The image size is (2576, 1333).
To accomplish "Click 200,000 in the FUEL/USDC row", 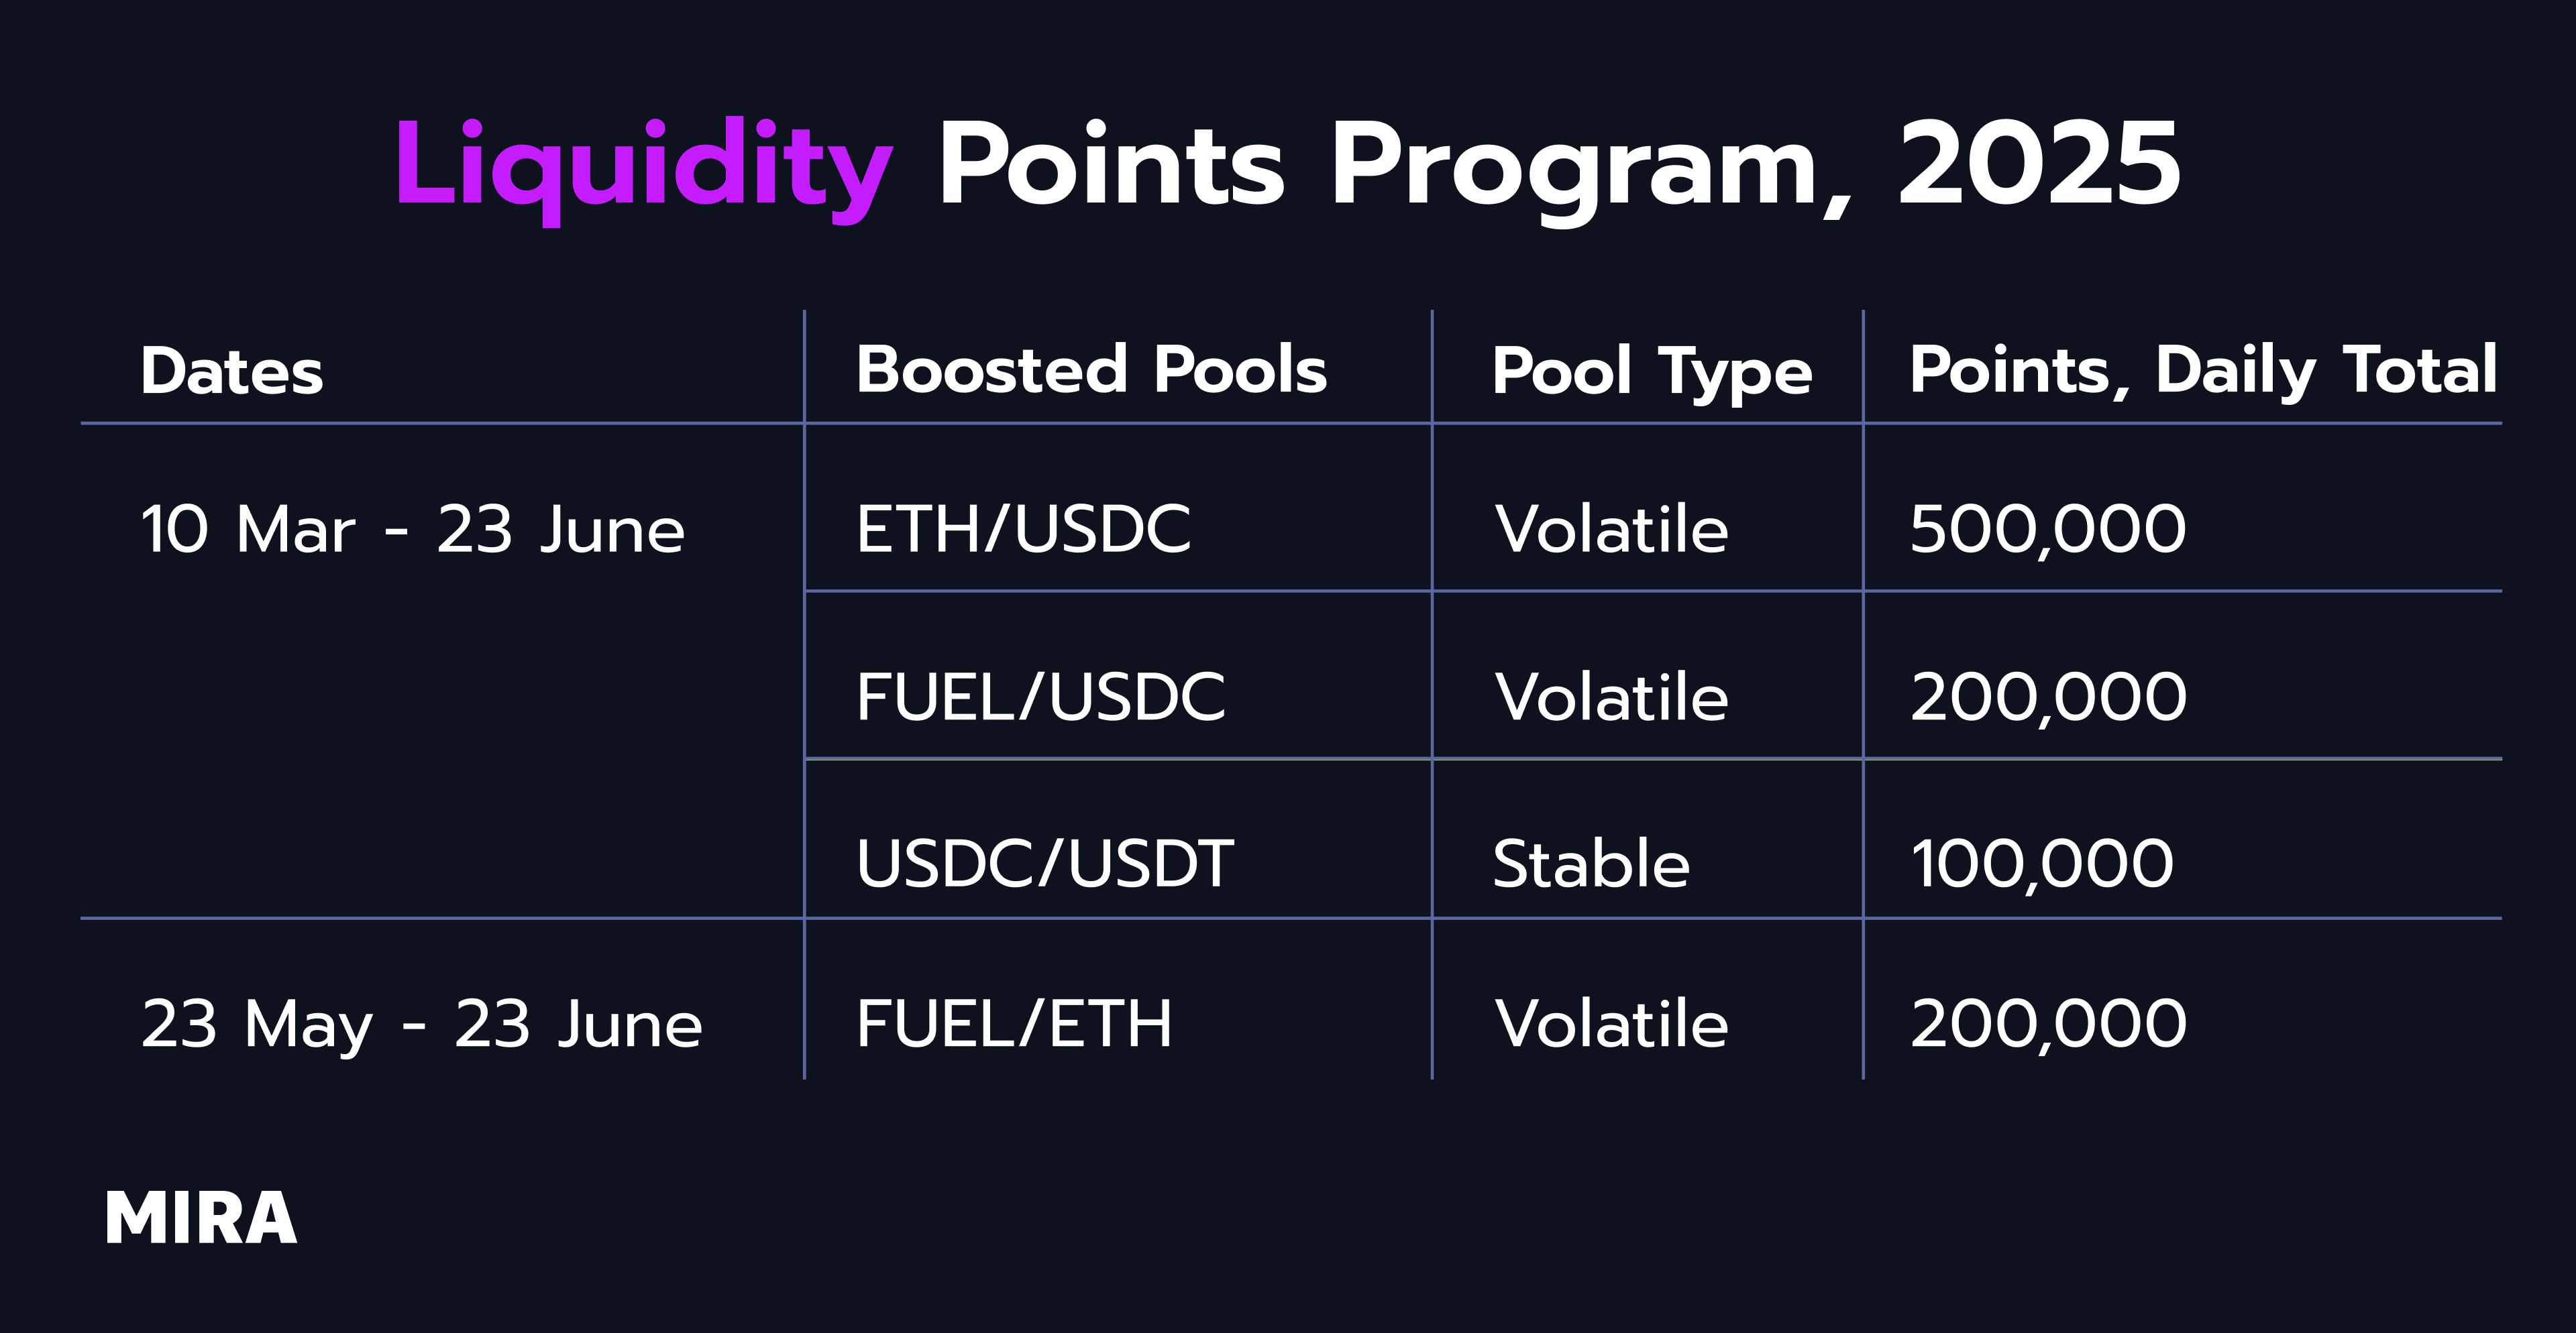I will pyautogui.click(x=2048, y=697).
